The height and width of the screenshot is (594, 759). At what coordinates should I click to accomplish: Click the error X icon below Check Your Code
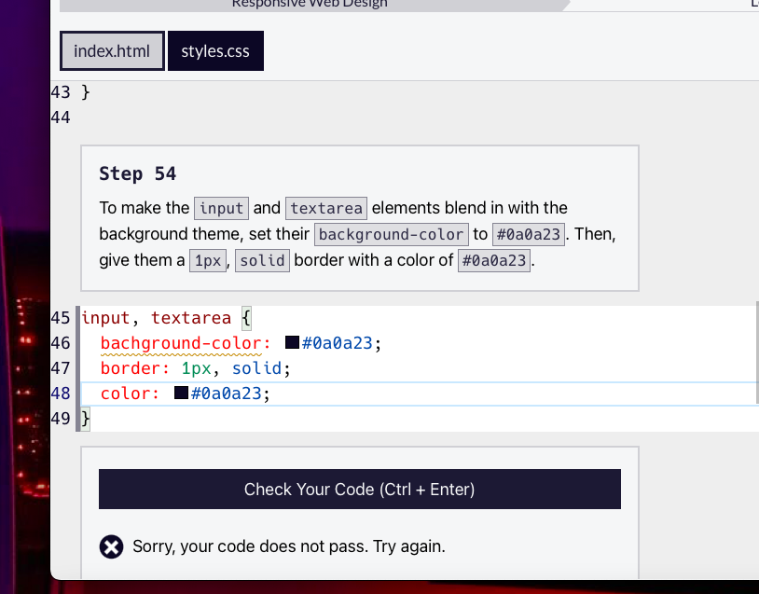coord(111,546)
